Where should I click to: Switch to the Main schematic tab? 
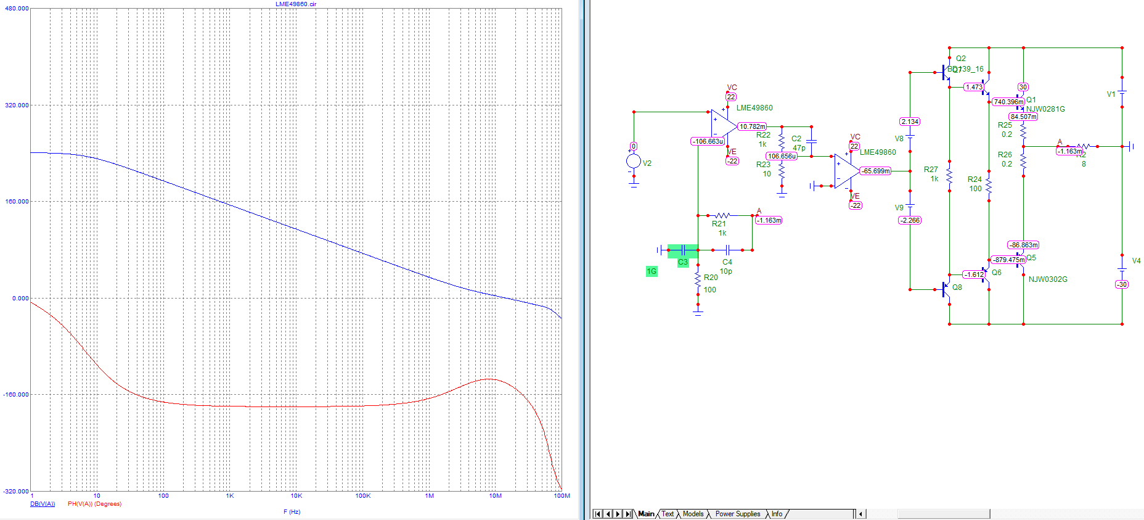646,514
